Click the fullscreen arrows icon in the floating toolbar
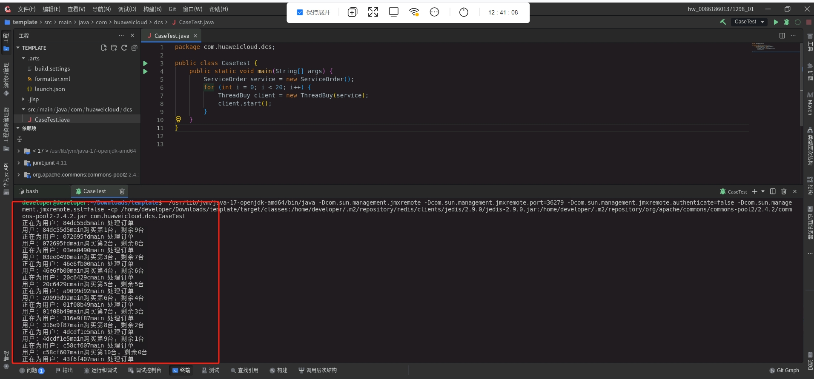Screen dimensions: 814x379 tap(373, 12)
